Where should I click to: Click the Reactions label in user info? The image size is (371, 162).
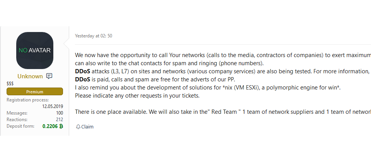click(17, 120)
